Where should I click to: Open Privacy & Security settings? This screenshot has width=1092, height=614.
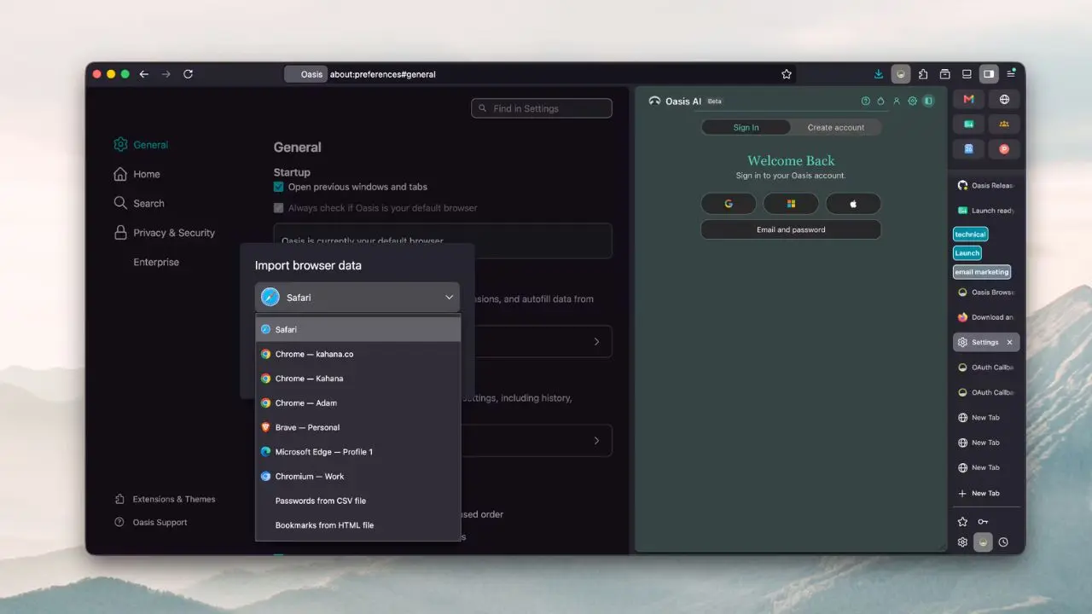[x=165, y=233]
